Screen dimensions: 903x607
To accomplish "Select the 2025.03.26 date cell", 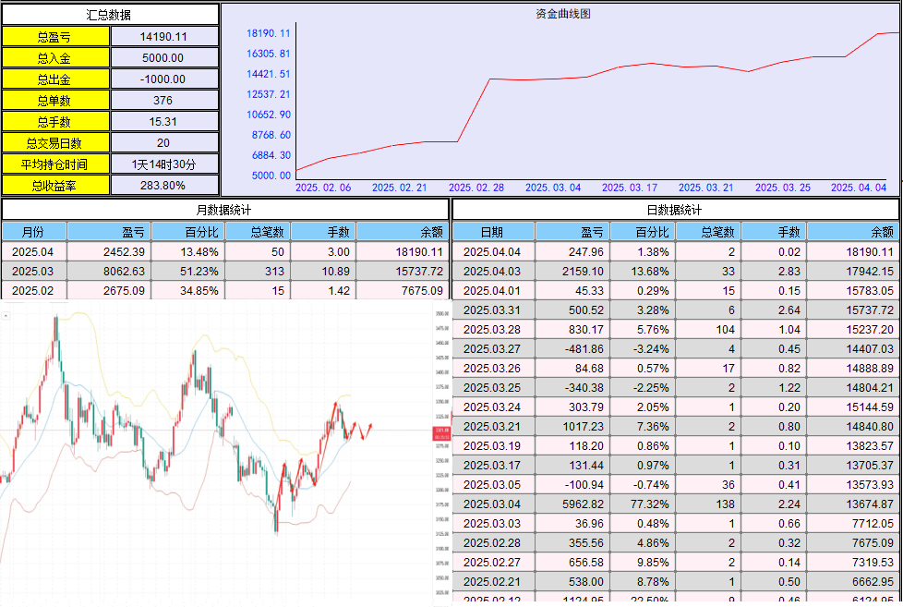I will [494, 369].
